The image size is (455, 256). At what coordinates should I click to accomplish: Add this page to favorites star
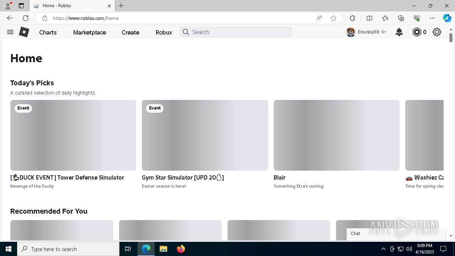[x=333, y=18]
